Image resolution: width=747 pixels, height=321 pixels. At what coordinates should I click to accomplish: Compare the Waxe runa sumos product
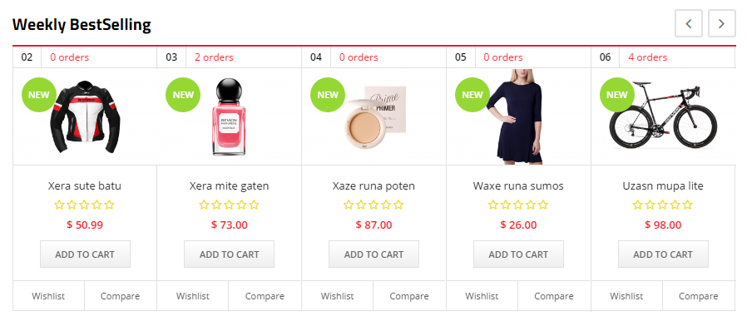click(553, 296)
